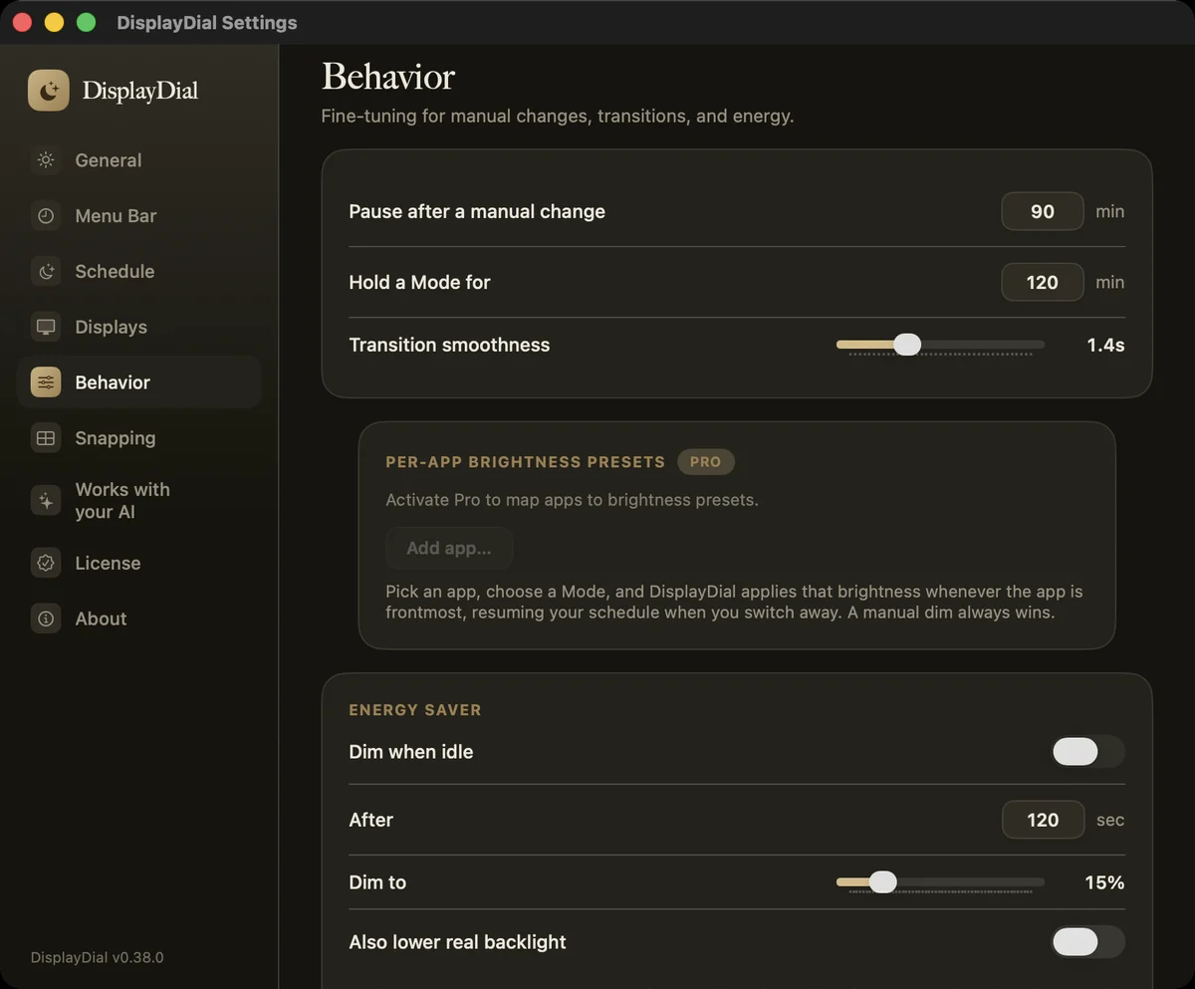Select the Snapping section
Screen dimensions: 1195x989
[139, 438]
